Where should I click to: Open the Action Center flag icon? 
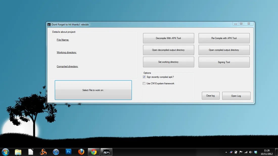pos(241,152)
